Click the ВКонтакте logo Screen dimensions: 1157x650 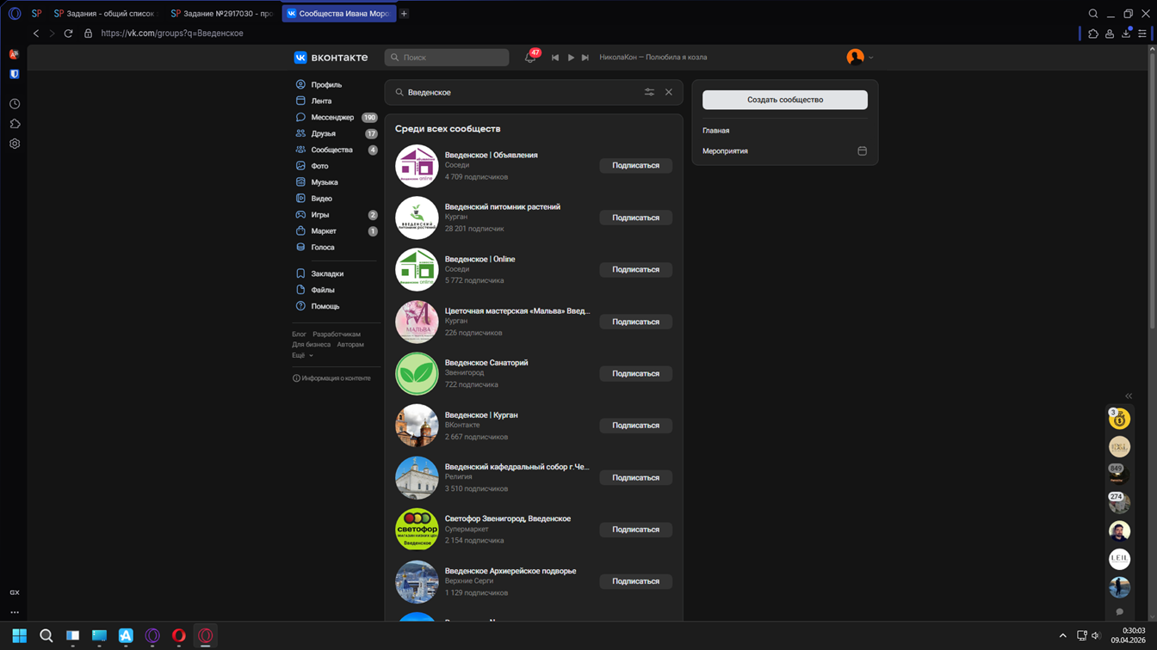pos(331,58)
